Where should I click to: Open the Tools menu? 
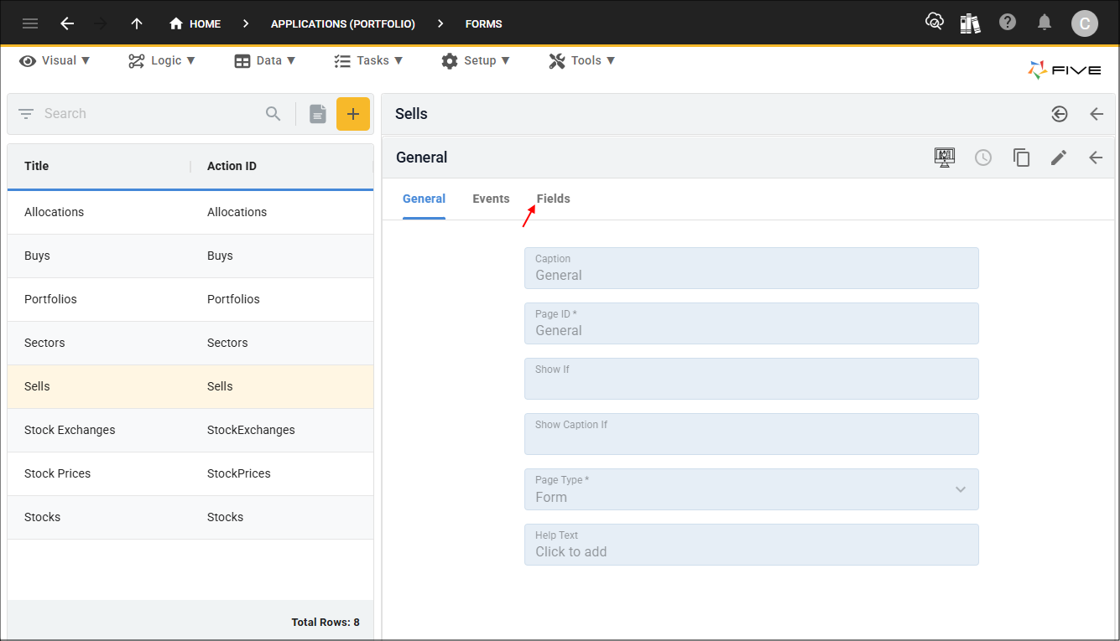[582, 60]
